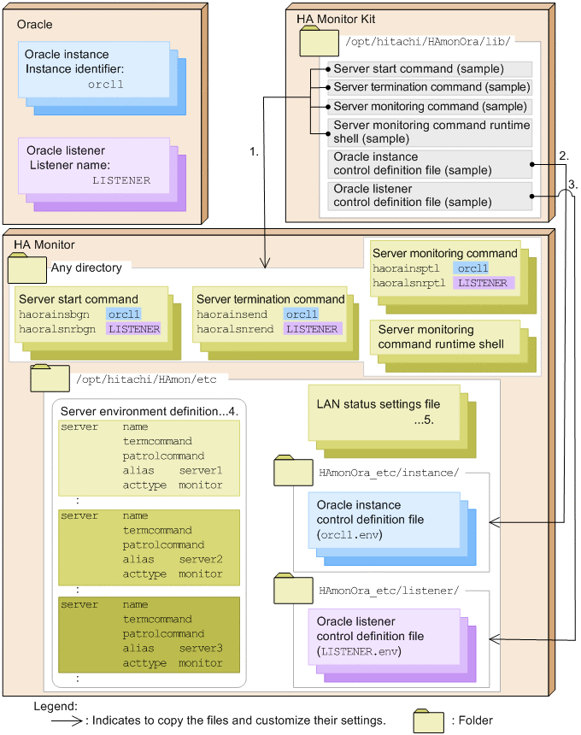Click LISTENER tag beside haoralsnrend
The height and width of the screenshot is (735, 581).
point(313,329)
